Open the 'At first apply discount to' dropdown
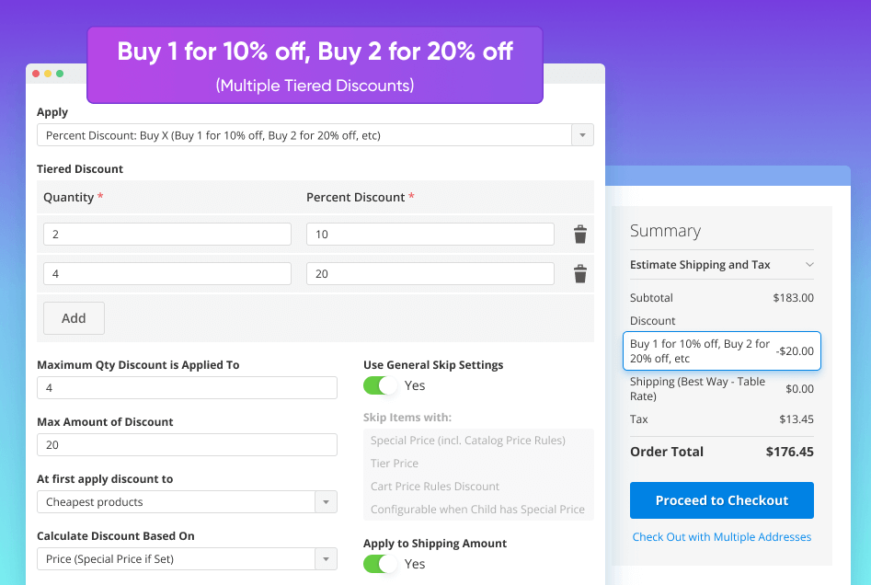 (x=187, y=502)
